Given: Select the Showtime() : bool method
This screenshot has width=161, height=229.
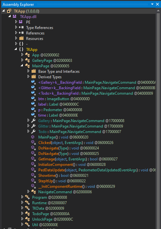Looking at the screenshot, I should (63, 176).
